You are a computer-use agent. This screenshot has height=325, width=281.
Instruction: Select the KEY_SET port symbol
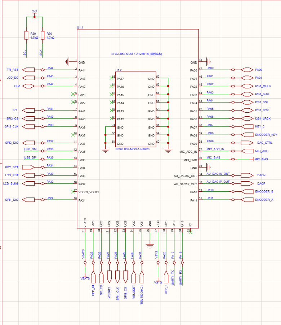[28, 167]
